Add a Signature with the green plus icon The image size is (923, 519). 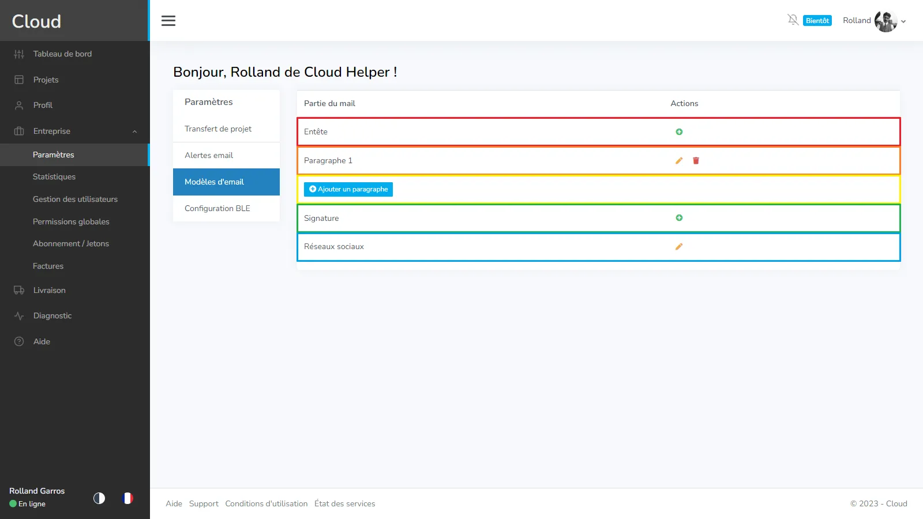679,218
